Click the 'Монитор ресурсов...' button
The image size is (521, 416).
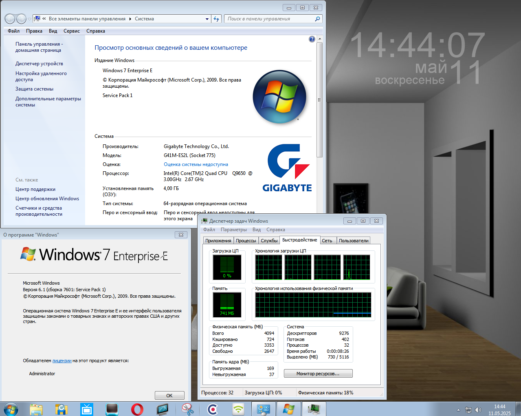(x=318, y=374)
